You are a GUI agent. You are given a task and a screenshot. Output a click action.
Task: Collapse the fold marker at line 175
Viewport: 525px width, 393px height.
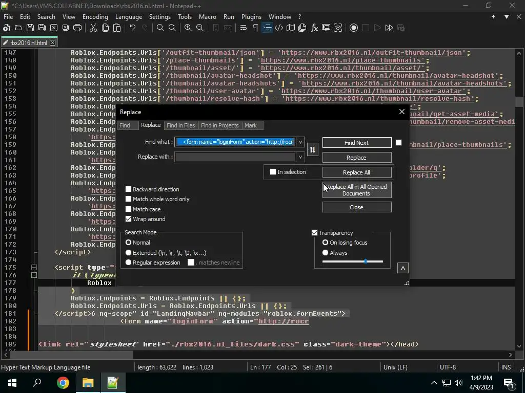(34, 267)
